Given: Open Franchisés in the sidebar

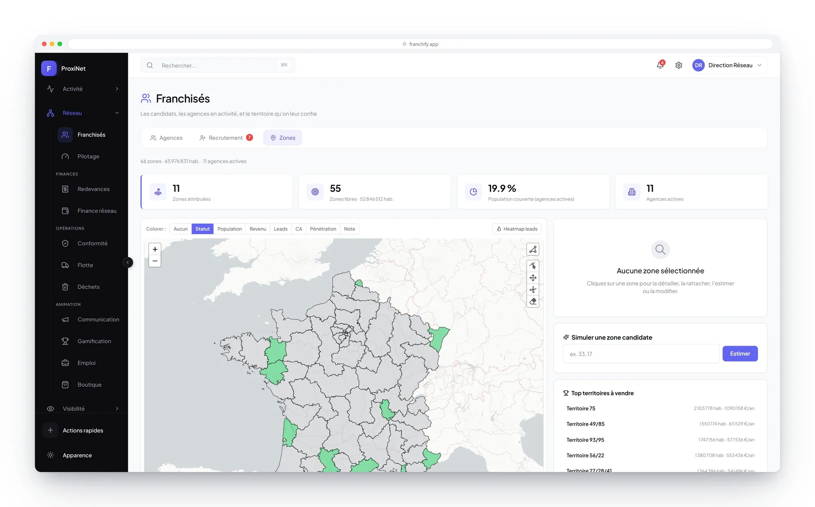Looking at the screenshot, I should [x=89, y=135].
